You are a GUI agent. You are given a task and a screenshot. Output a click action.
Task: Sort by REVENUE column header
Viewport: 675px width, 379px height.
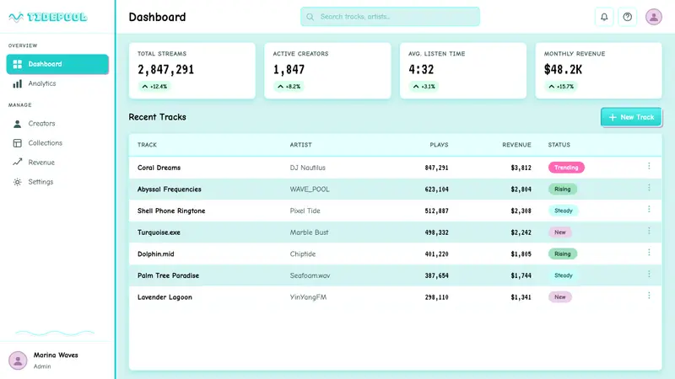click(x=516, y=145)
